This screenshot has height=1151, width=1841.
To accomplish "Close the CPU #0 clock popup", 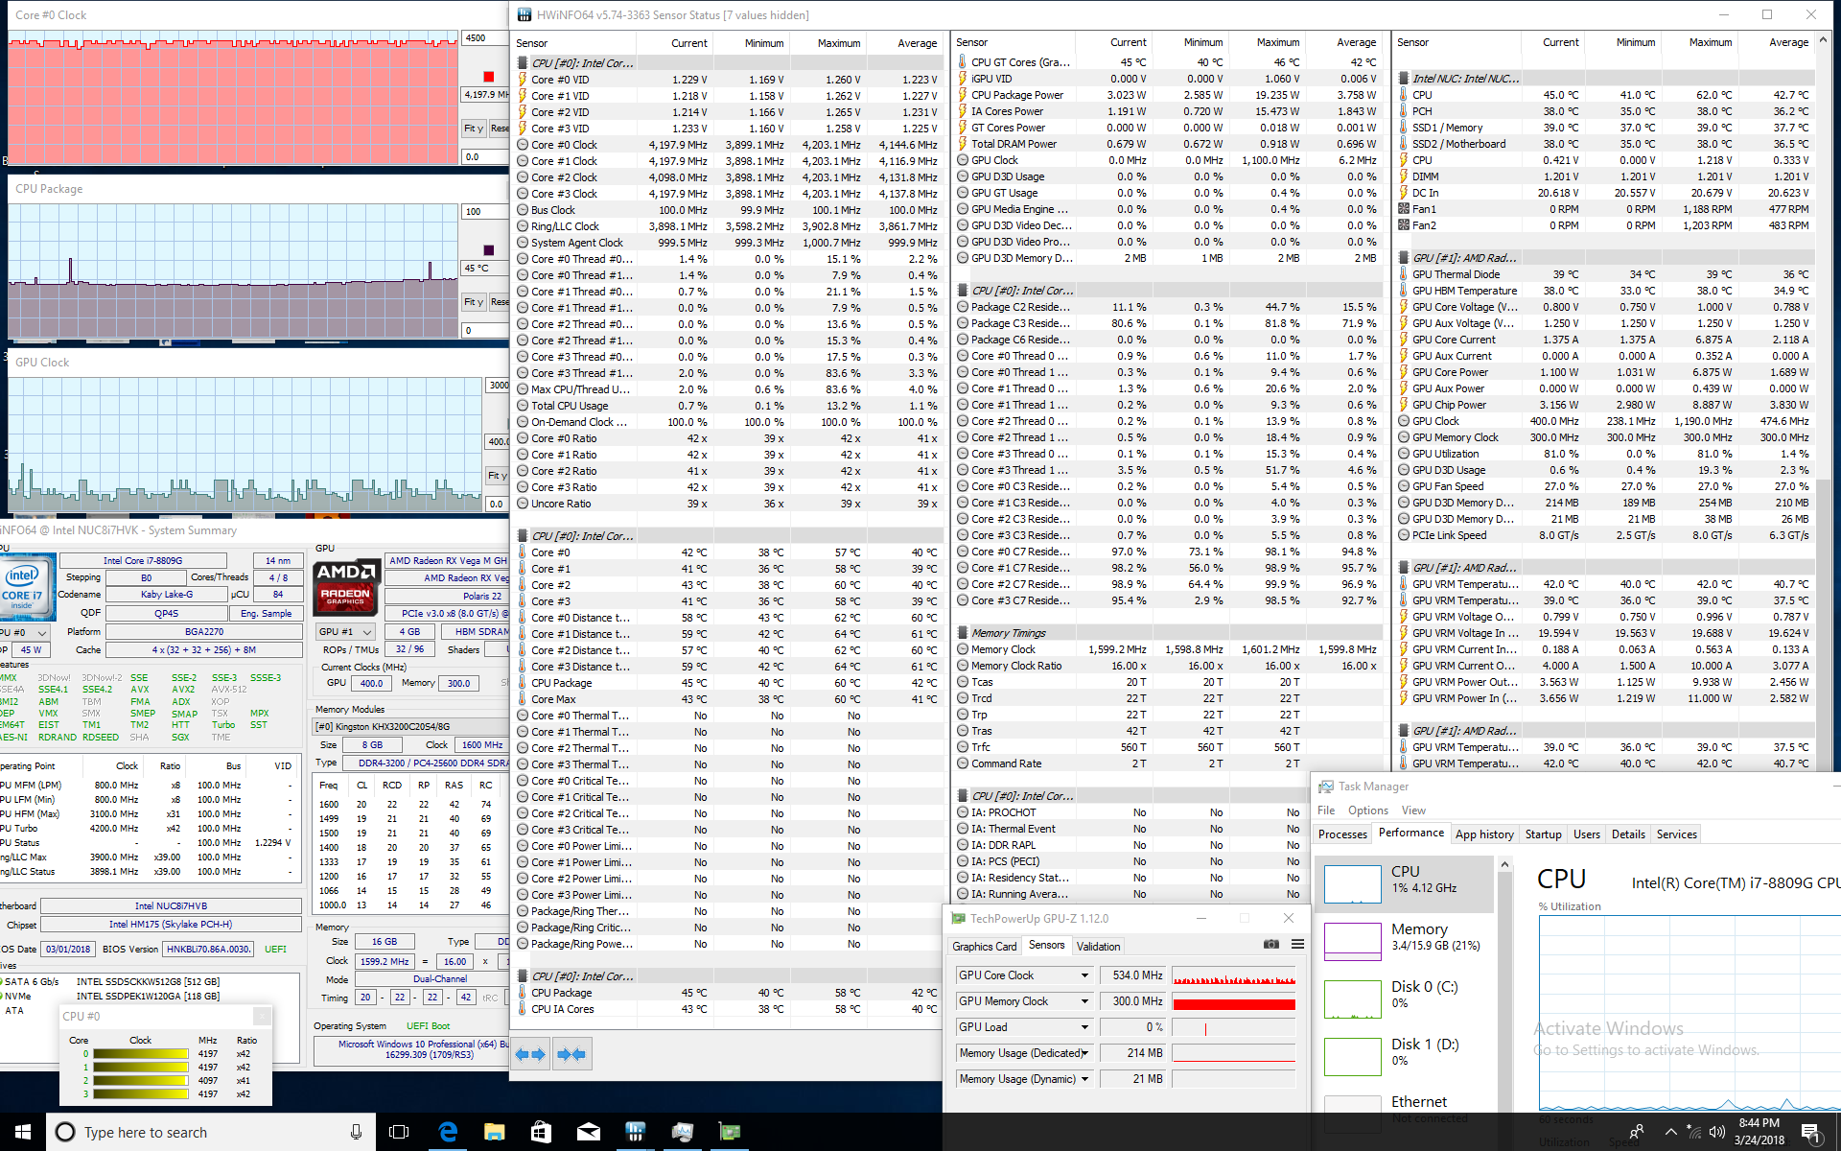I will (x=261, y=1017).
